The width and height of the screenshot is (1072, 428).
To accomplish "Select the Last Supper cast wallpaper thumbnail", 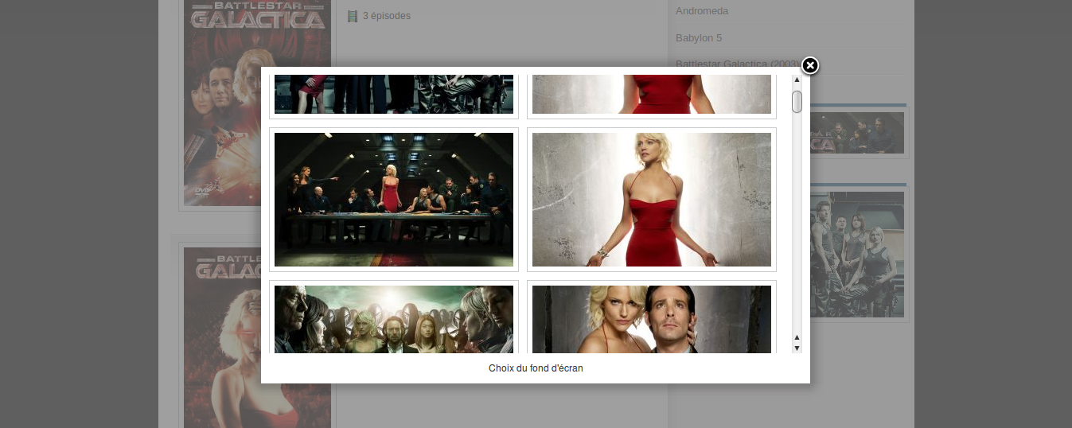I will tap(394, 200).
